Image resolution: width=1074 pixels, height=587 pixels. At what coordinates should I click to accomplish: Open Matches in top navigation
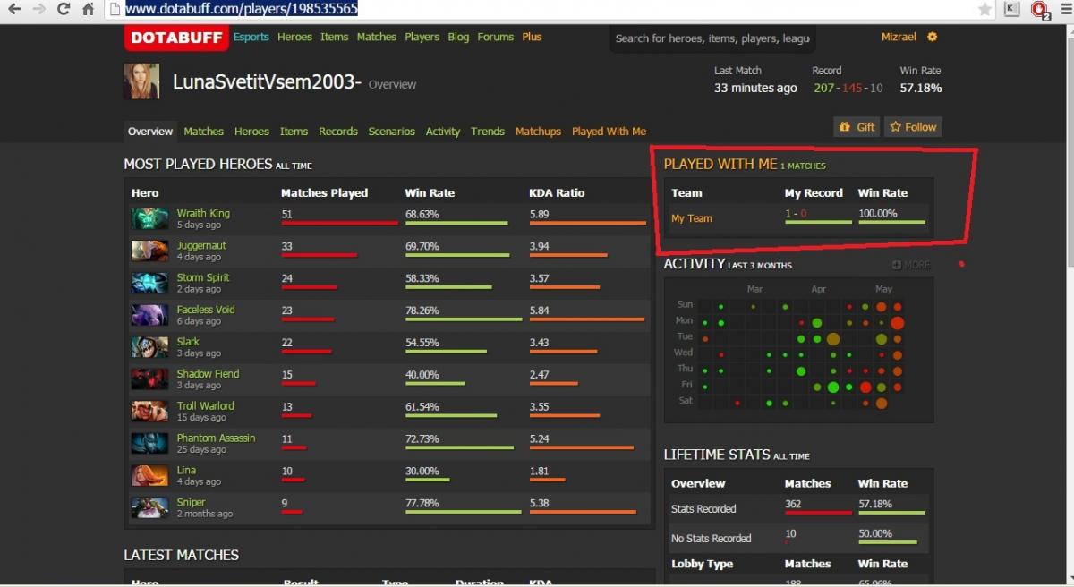point(376,37)
